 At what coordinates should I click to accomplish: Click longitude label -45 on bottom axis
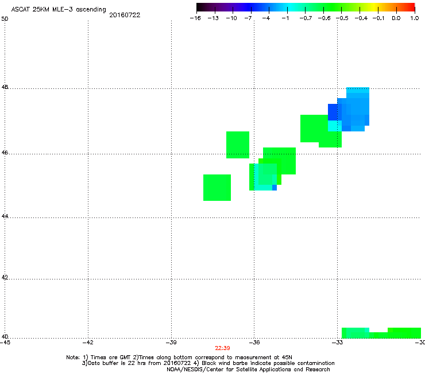[5, 343]
